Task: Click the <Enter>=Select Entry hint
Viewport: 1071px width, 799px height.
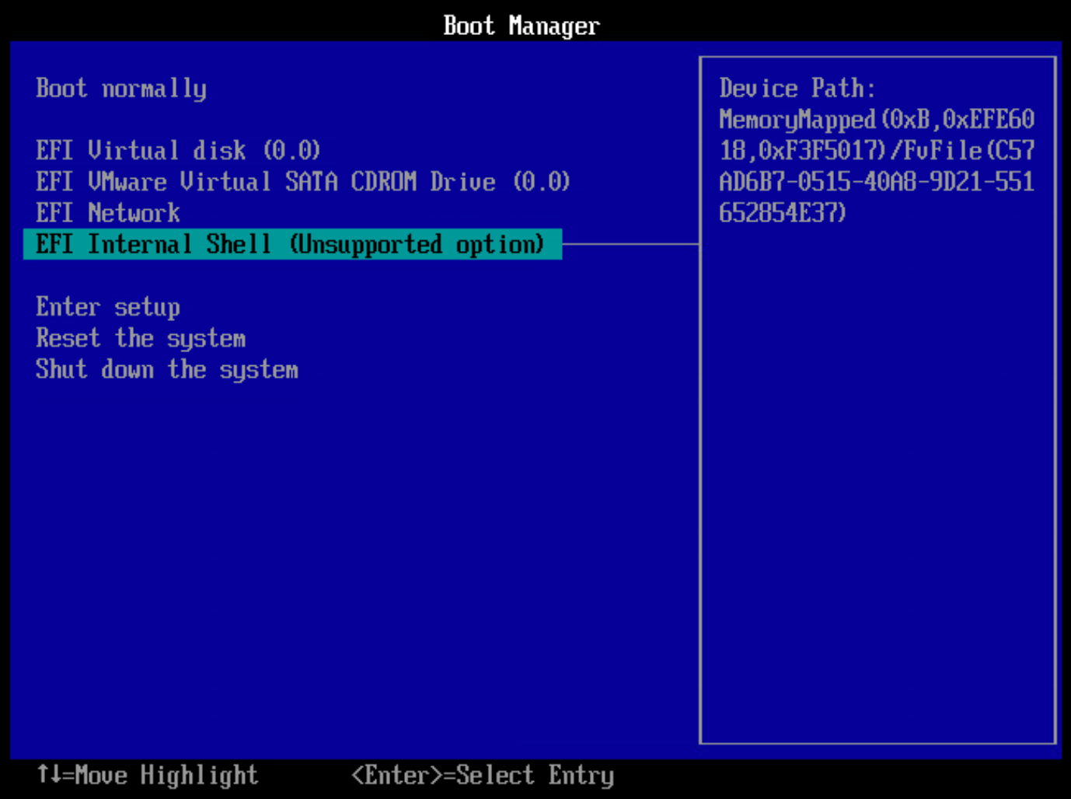Action: [483, 776]
